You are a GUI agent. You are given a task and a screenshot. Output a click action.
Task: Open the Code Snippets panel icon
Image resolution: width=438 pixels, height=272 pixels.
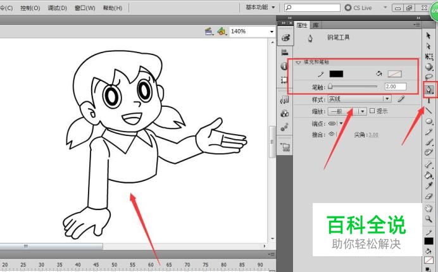click(284, 100)
